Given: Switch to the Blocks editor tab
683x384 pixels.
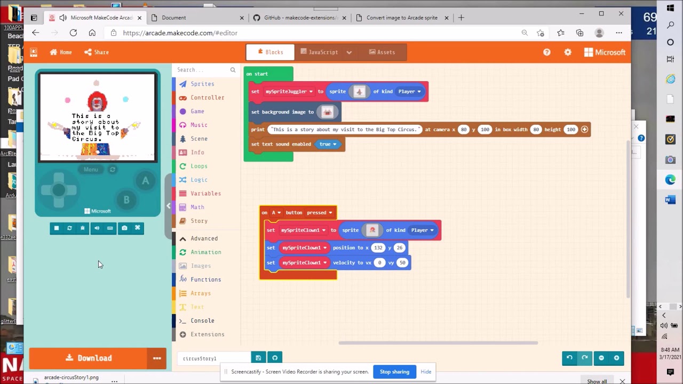Looking at the screenshot, I should [269, 52].
